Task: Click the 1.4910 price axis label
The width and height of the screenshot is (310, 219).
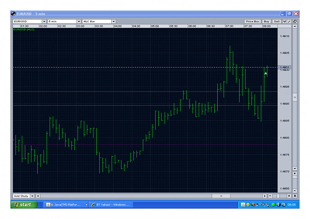Action: (285, 36)
